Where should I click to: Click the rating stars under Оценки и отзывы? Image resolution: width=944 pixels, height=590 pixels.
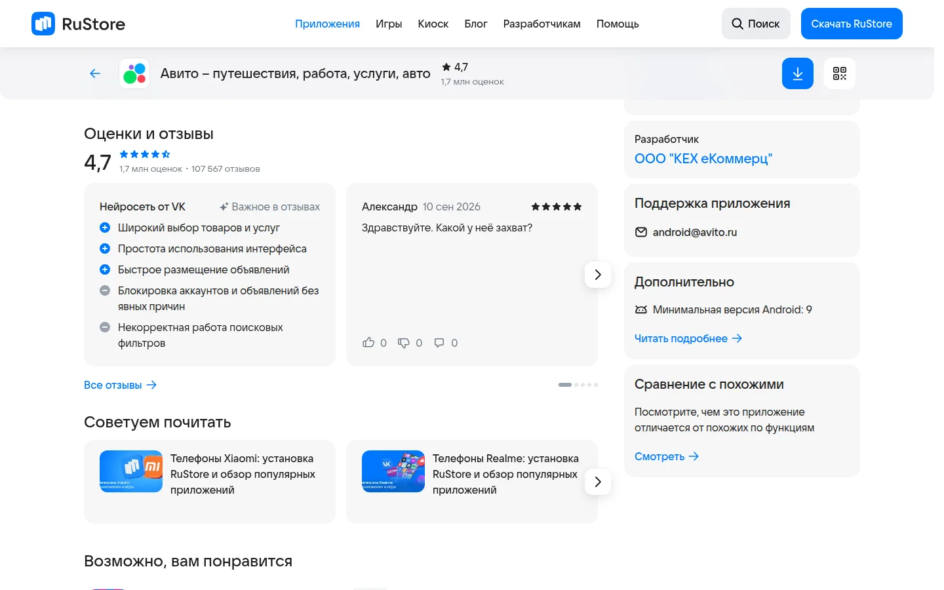tap(145, 154)
